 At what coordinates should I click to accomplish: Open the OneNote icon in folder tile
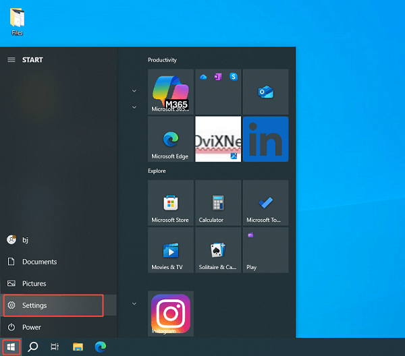[x=218, y=77]
